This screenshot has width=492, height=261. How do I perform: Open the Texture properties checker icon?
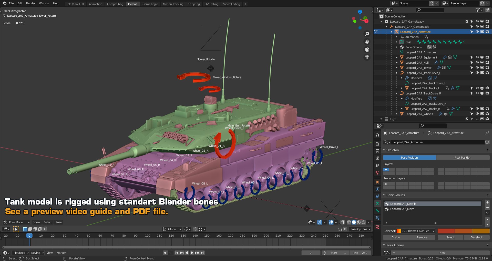coord(377,227)
